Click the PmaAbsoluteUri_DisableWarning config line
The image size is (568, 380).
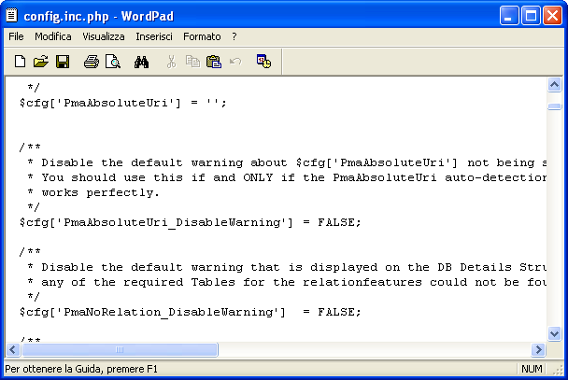coord(191,222)
